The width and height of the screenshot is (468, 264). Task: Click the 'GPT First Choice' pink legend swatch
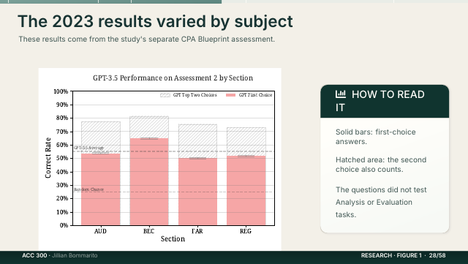231,95
